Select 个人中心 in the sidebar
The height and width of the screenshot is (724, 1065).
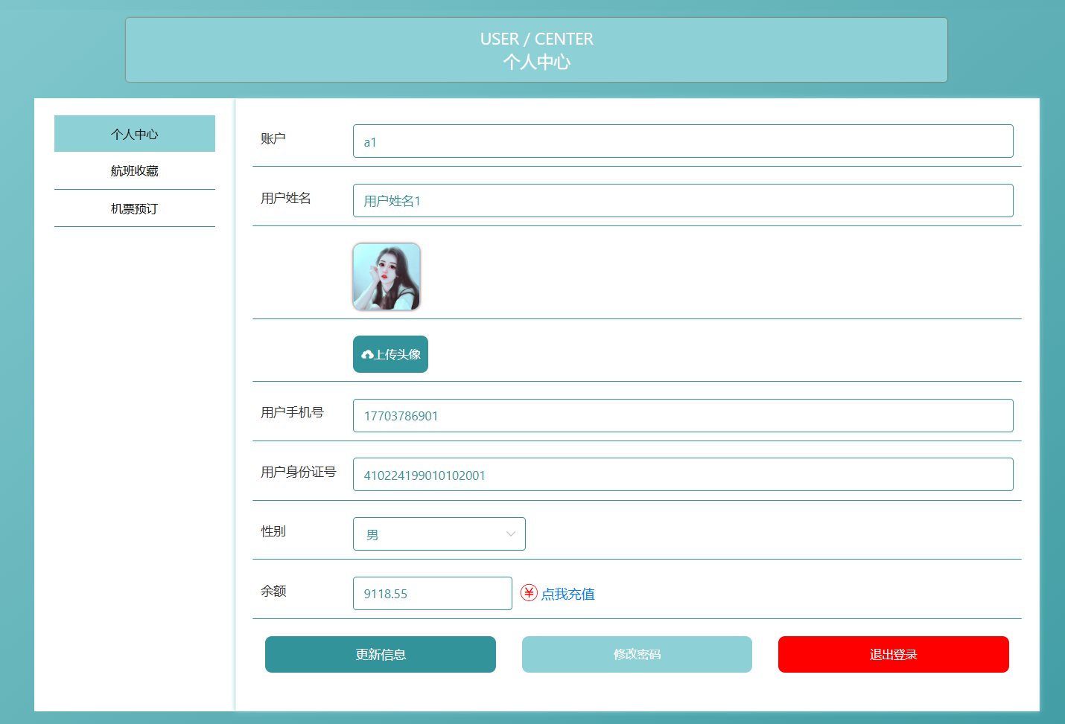[x=135, y=134]
